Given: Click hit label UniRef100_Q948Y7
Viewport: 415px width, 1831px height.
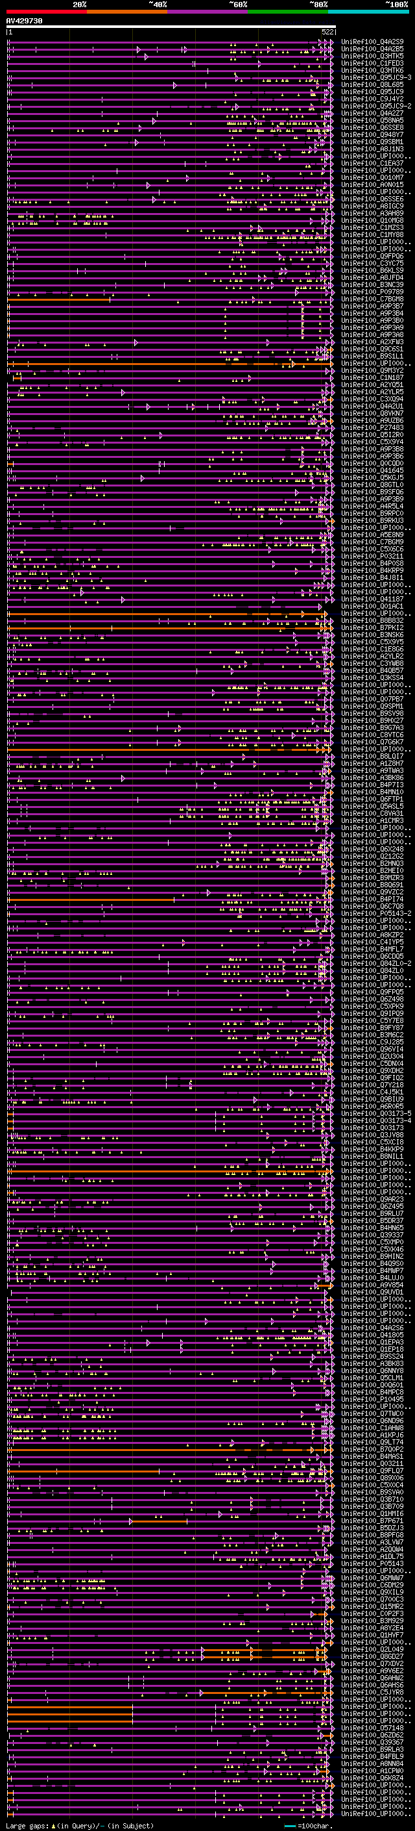Looking at the screenshot, I should click(372, 134).
